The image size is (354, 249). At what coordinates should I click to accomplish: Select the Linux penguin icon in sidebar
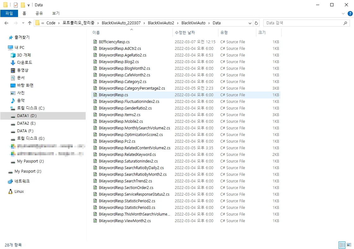click(x=10, y=192)
